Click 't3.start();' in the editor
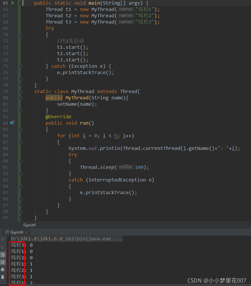Screen dimensions: 251x286 coord(72,60)
